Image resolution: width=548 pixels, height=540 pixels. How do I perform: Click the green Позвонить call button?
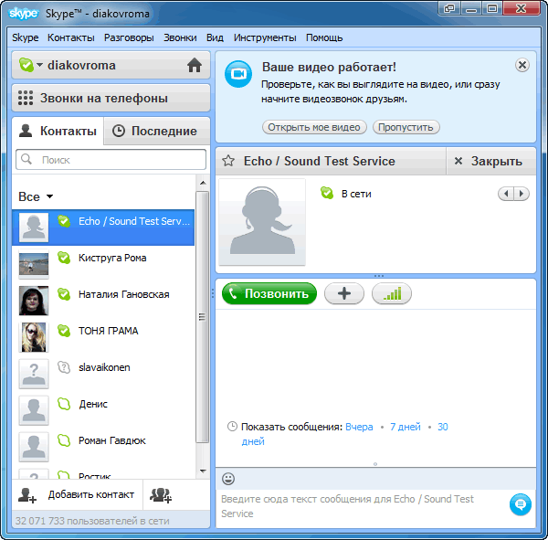click(269, 293)
